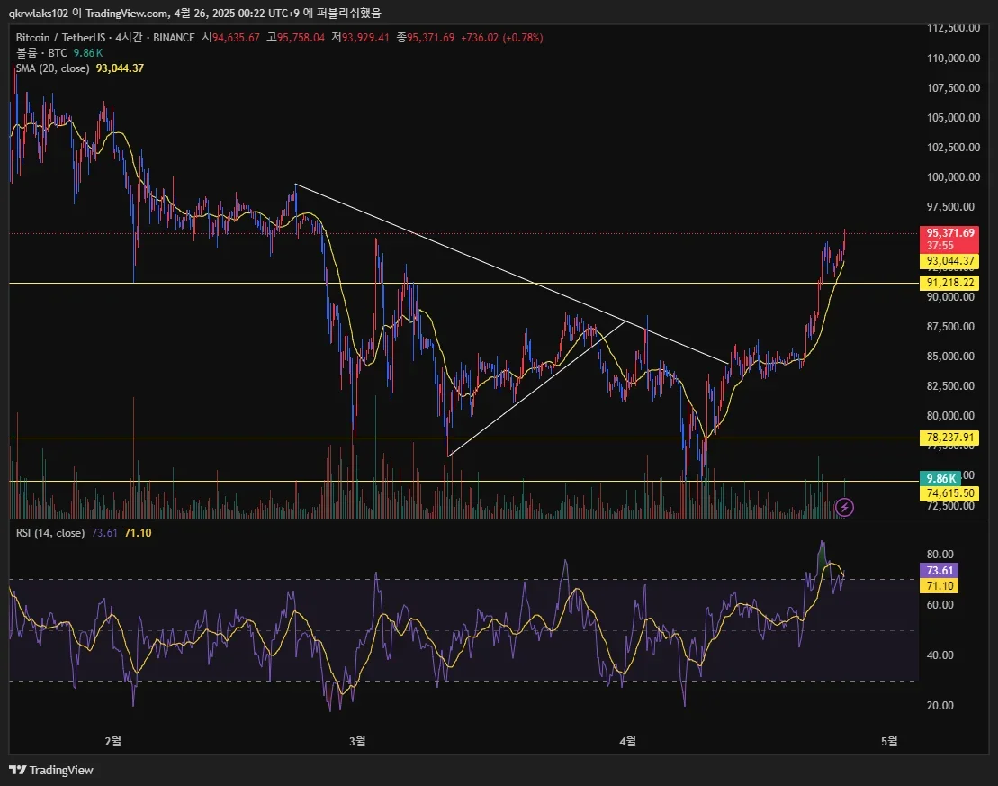Select the Bitcoin / TetherUS symbol title
The height and width of the screenshot is (786, 998).
click(x=60, y=38)
